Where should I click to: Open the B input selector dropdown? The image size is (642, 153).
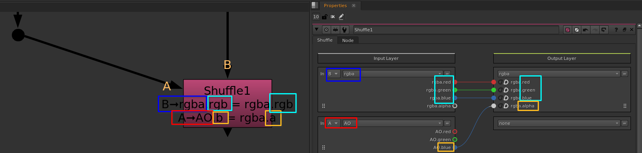click(x=333, y=74)
